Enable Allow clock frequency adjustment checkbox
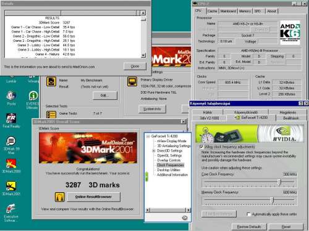 [x=201, y=147]
